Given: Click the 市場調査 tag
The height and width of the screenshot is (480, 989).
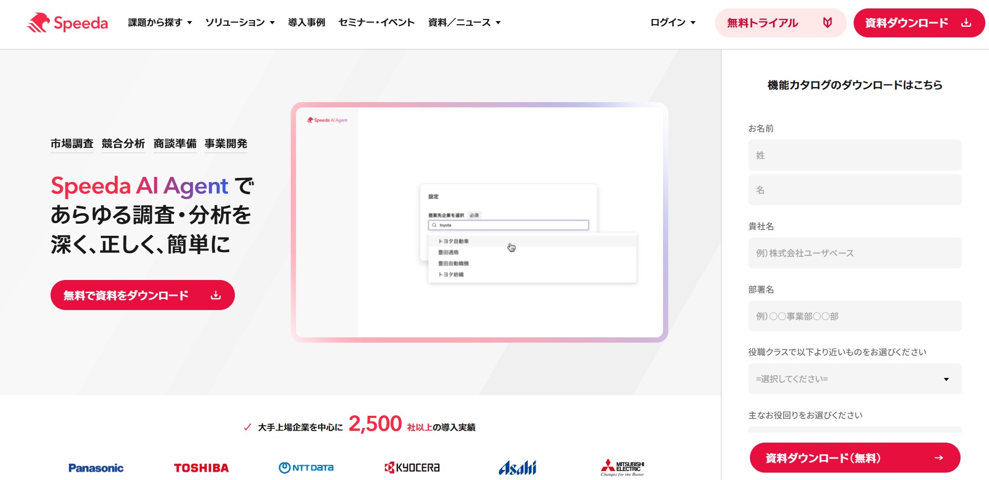Looking at the screenshot, I should (72, 144).
